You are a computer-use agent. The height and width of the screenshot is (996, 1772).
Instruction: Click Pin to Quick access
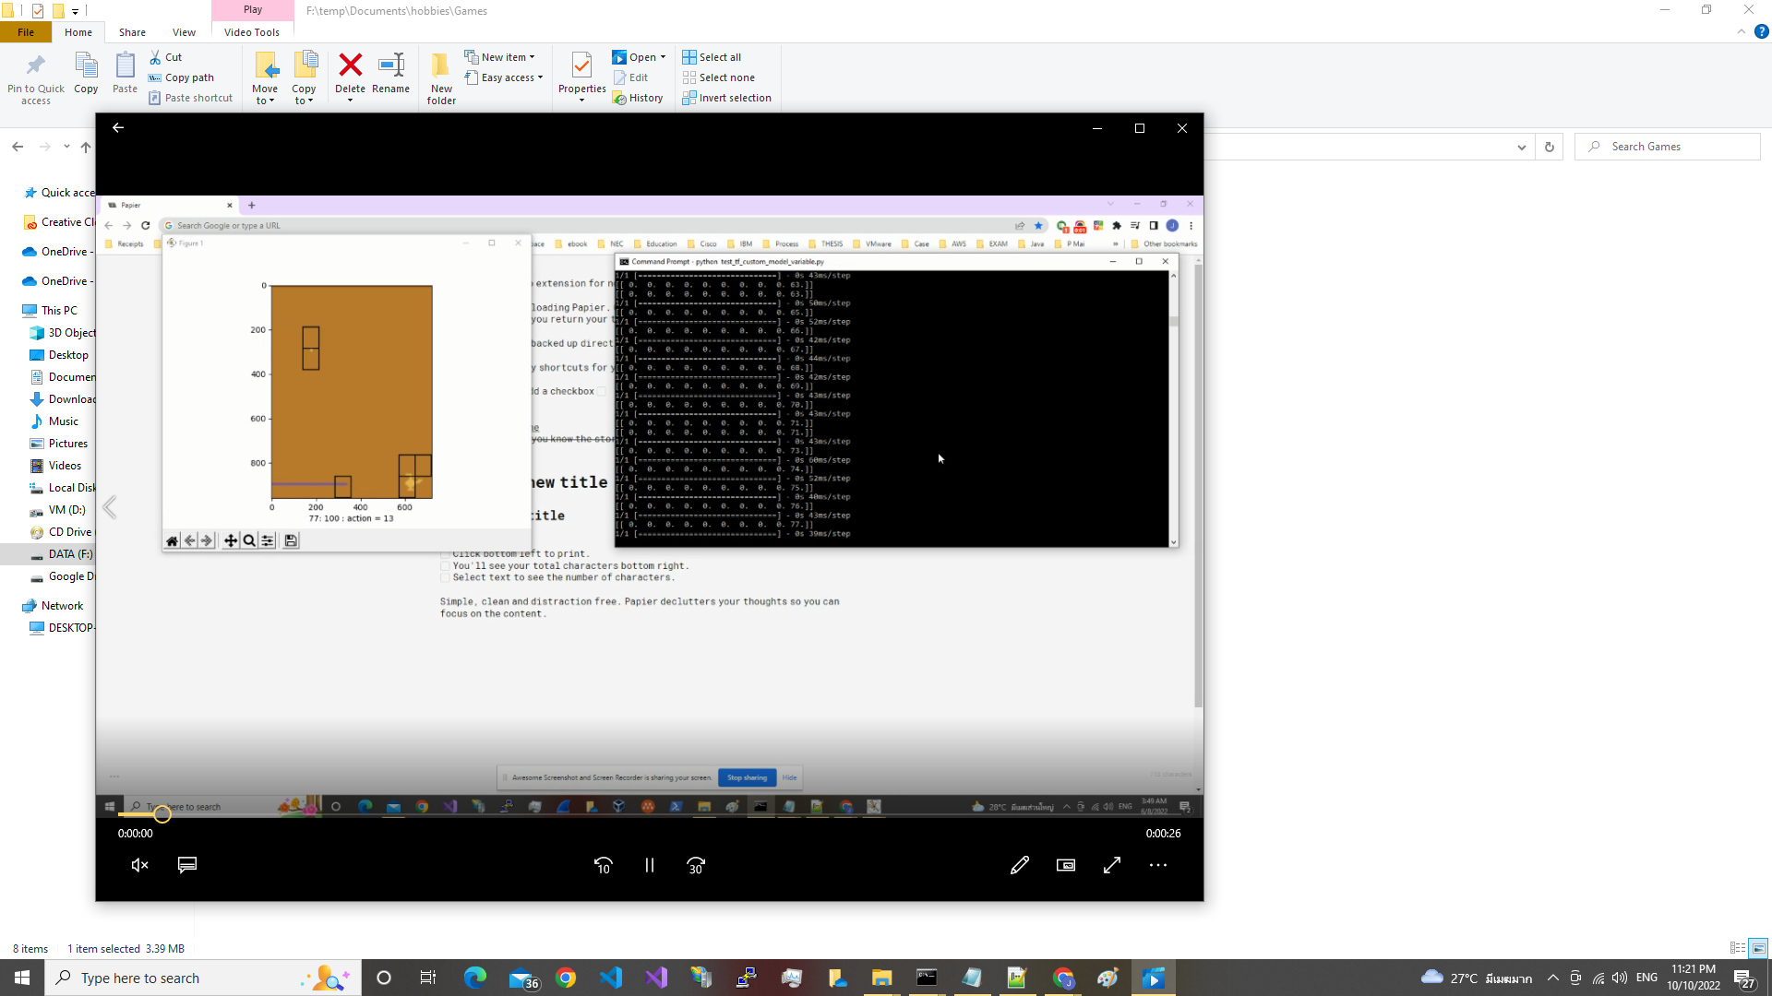[36, 78]
